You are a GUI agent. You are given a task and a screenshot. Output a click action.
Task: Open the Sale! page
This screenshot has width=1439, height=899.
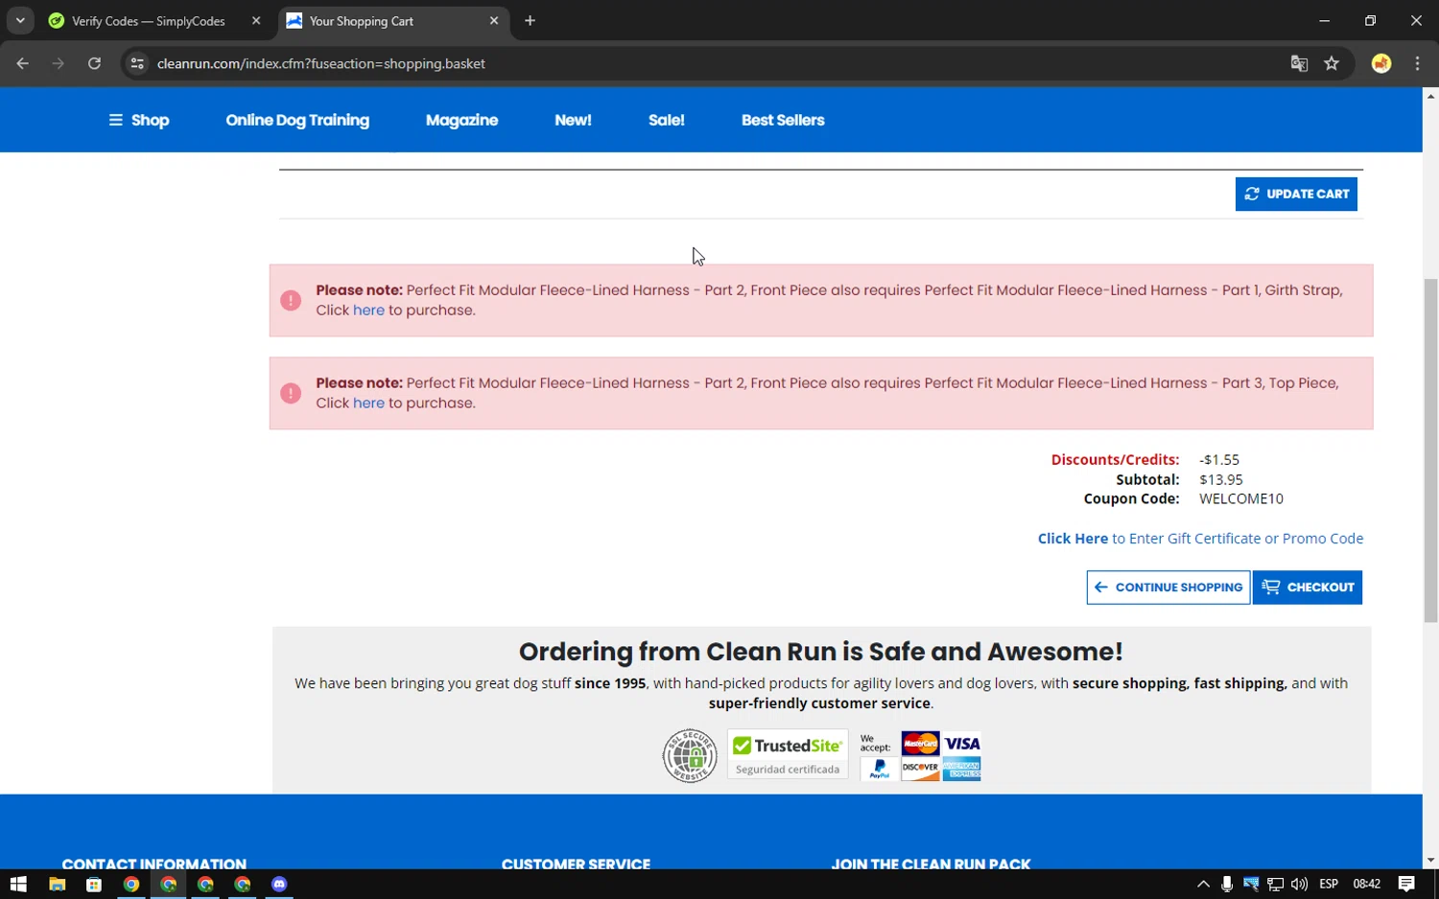666,120
